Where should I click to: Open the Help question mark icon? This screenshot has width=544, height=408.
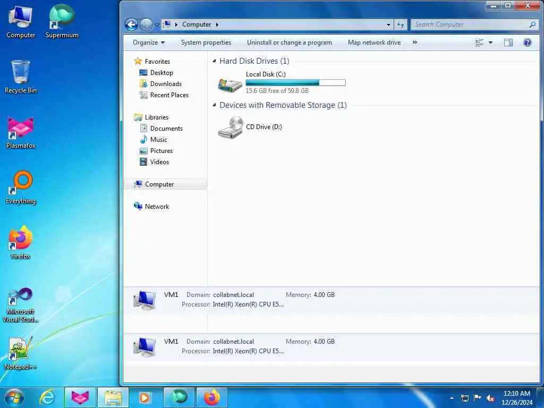click(528, 42)
